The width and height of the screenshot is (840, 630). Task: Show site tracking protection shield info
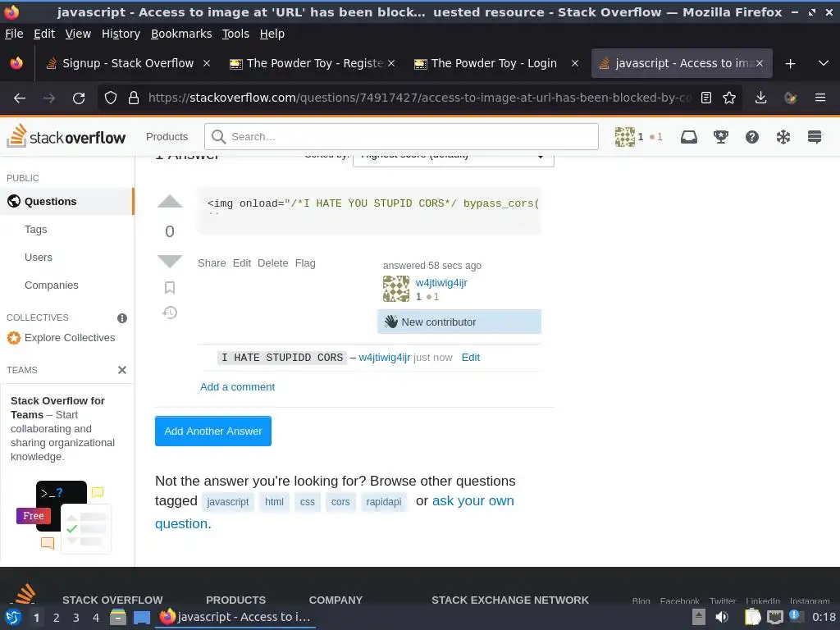tap(111, 98)
